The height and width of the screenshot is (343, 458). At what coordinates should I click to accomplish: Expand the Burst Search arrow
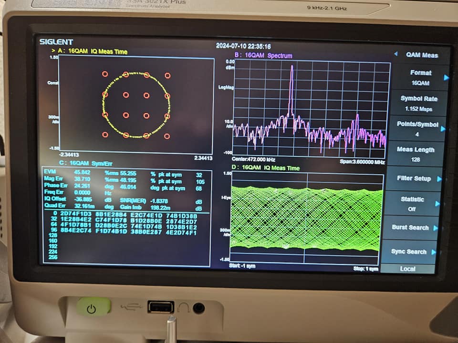(436, 228)
